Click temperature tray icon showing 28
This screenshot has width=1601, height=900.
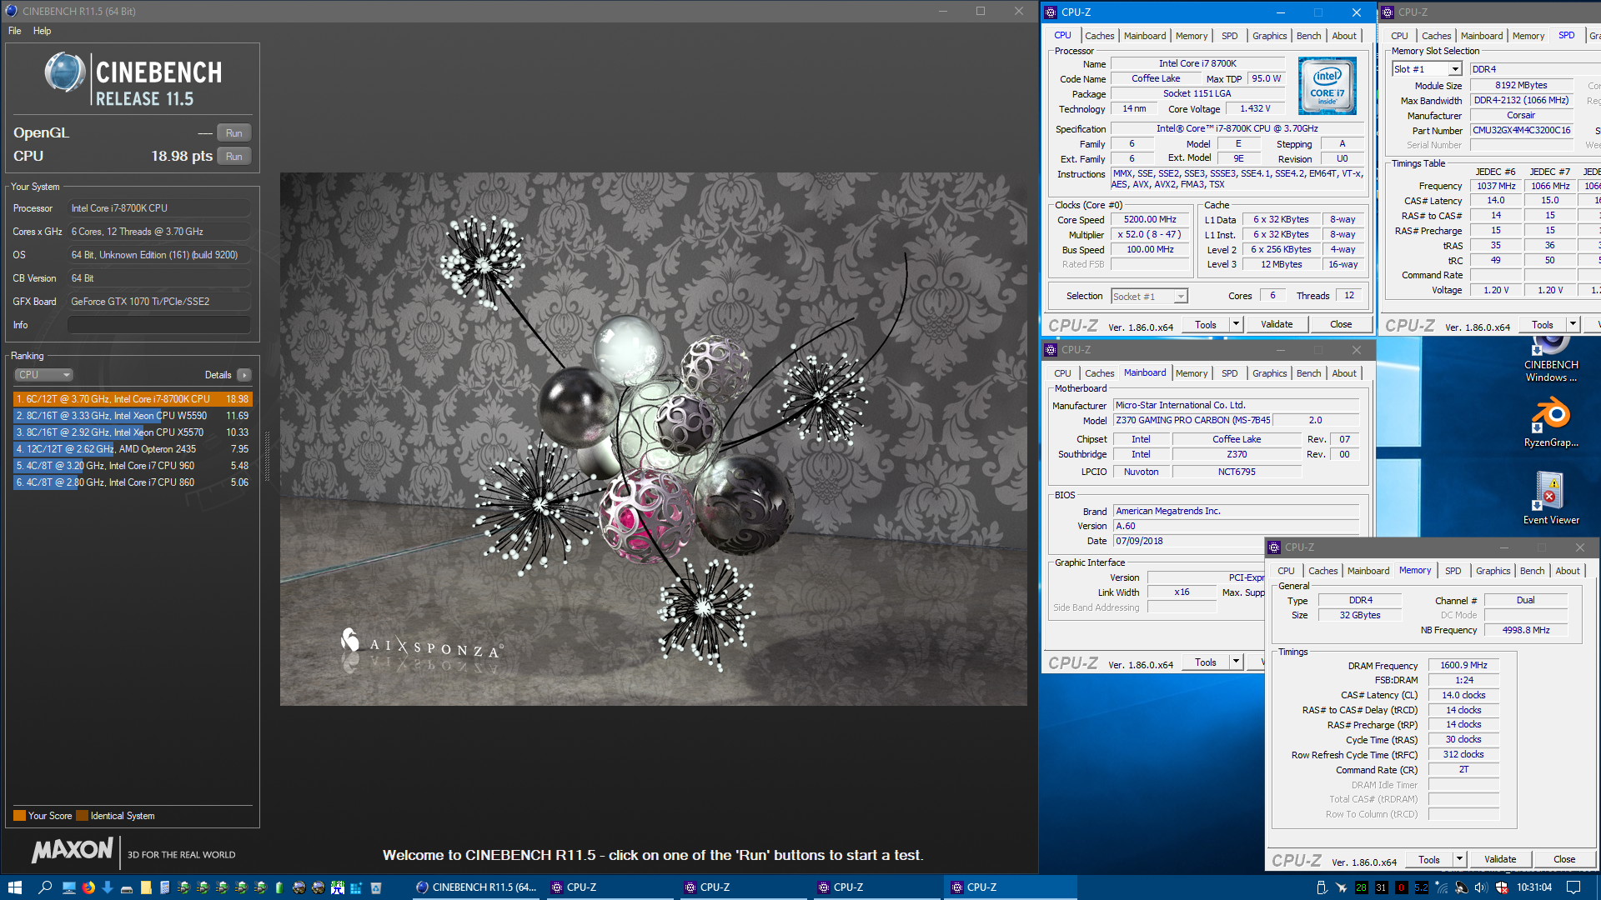[1361, 887]
